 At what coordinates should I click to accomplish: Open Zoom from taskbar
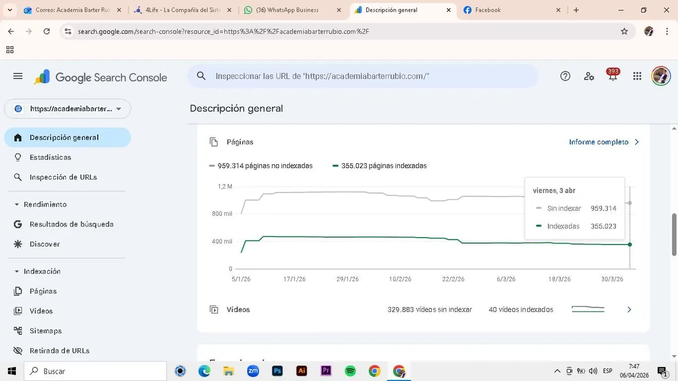[253, 371]
